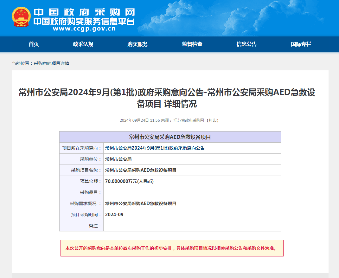Open the 国际专栏 menu item
Viewport: 339px width, 278px height.
pyautogui.click(x=301, y=44)
